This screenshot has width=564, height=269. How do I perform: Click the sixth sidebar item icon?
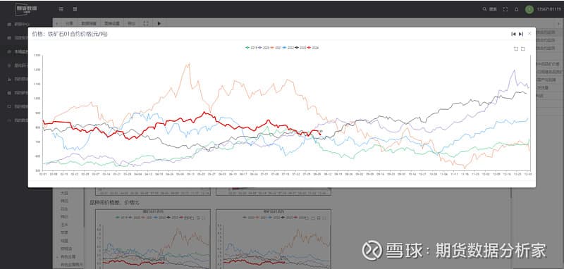[x=9, y=93]
